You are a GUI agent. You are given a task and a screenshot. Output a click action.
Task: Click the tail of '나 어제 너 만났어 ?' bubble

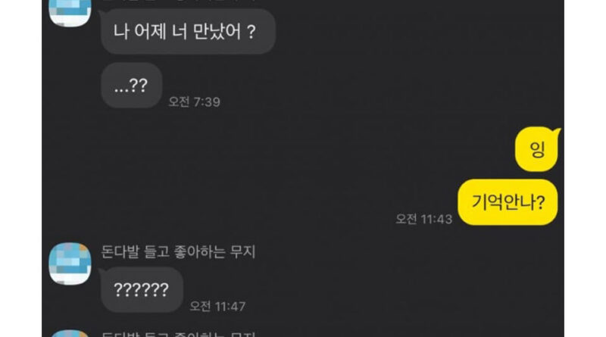(x=102, y=14)
